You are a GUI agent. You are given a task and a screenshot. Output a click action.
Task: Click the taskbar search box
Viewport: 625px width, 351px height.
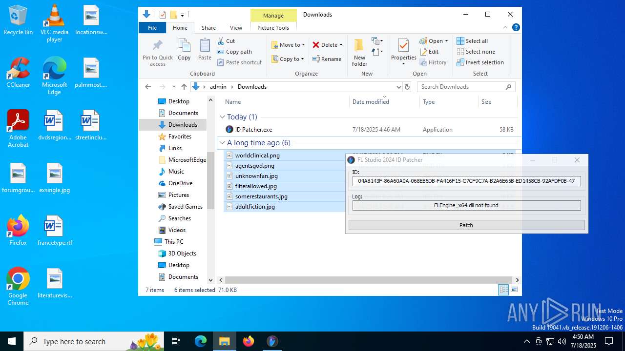click(x=94, y=341)
